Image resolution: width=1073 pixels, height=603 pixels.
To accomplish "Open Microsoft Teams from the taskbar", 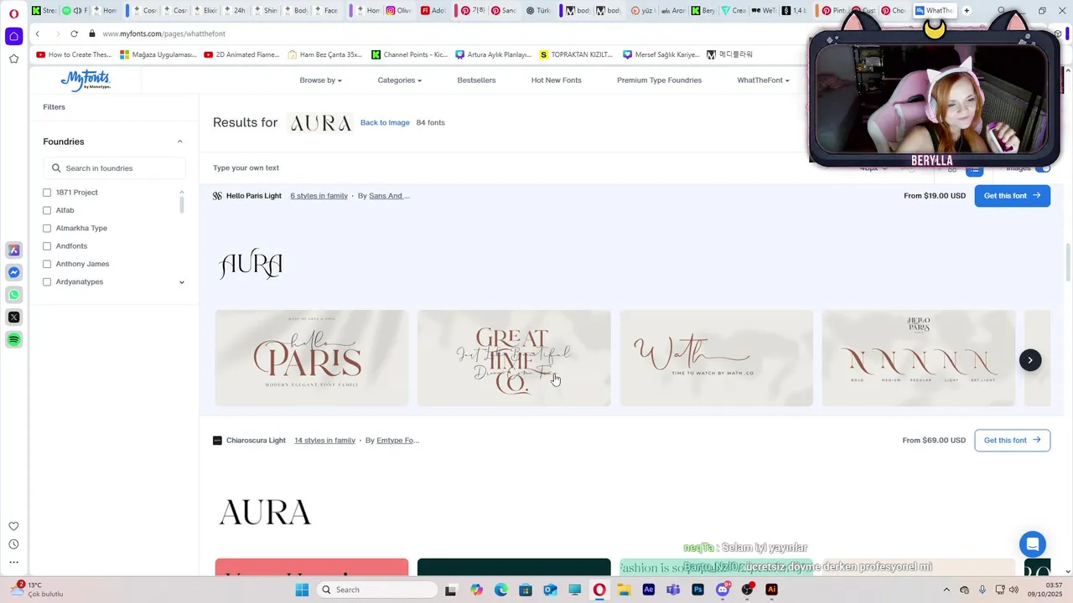I will 672,590.
